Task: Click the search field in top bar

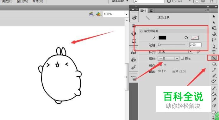Action: [x=149, y=1]
